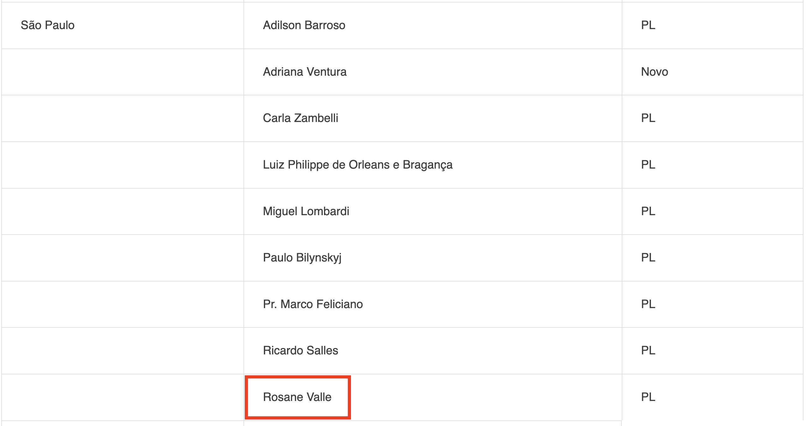
Task: Select Pr. Marco Feliciano in the table
Action: coord(313,304)
